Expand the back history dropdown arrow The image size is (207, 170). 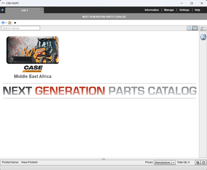6,23
